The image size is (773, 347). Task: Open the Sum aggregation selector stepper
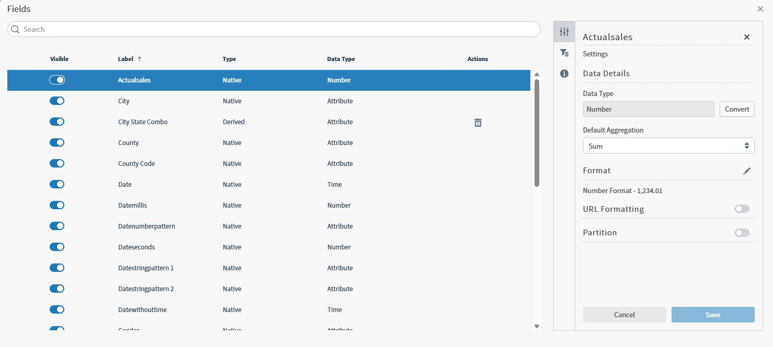click(x=747, y=146)
